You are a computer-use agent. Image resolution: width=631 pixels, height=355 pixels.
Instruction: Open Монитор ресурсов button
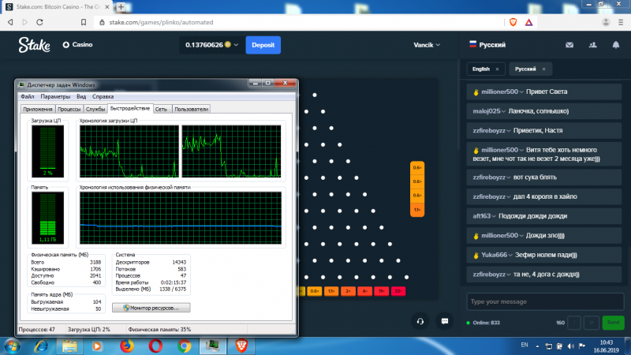[x=151, y=308]
